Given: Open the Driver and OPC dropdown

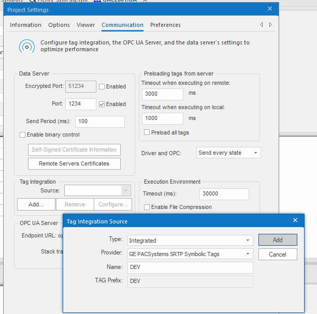Looking at the screenshot, I should (228, 153).
